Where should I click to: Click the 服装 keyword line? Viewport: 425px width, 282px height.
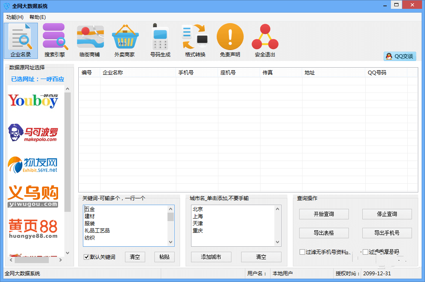tap(90, 223)
